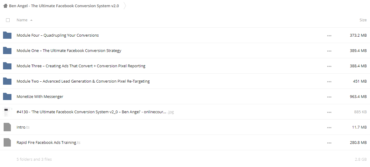The height and width of the screenshot is (167, 370).
Task: Open Rapid Fire Facebook Ads Training.ts file name
Action: [x=49, y=142]
